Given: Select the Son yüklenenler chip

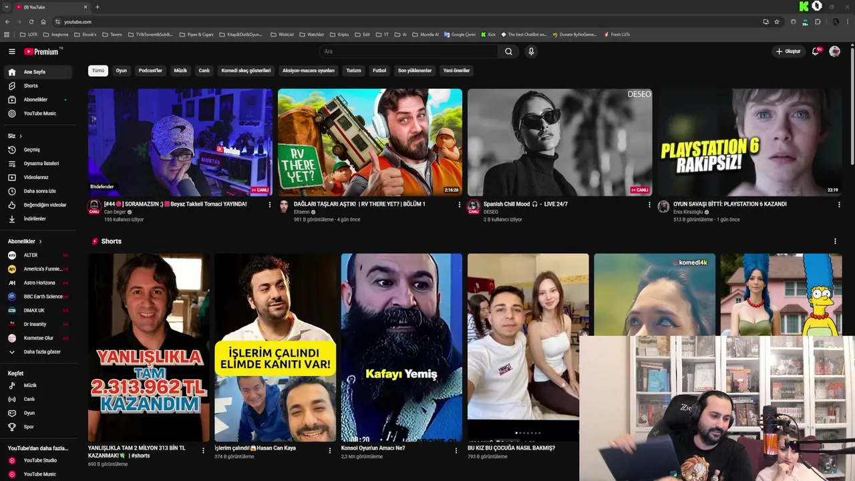Looking at the screenshot, I should (415, 70).
